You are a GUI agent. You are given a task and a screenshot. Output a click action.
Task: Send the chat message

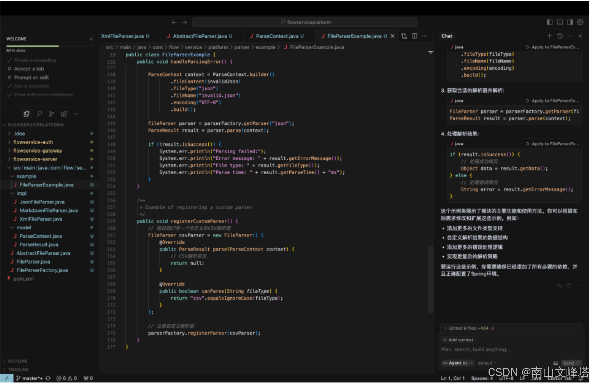coord(571,363)
